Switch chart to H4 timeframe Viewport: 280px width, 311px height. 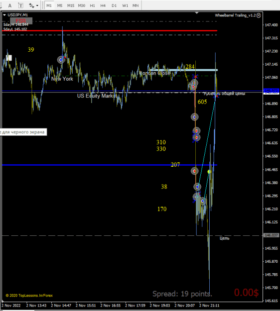point(103,5)
